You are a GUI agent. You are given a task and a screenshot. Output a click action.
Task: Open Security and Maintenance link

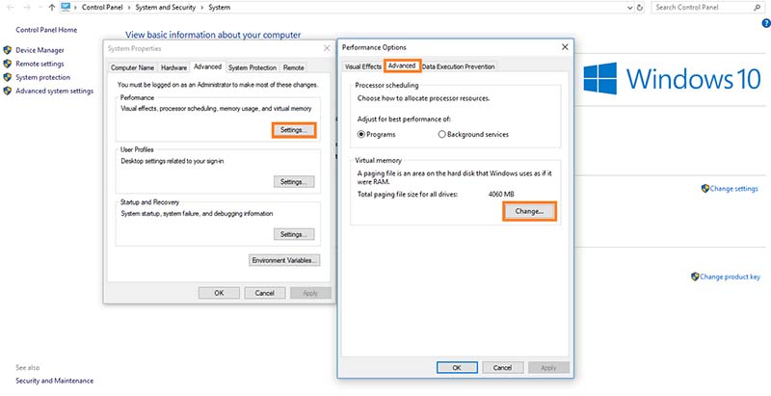click(55, 381)
